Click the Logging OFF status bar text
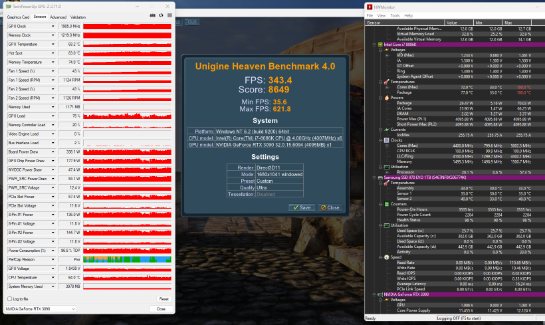This screenshot has width=545, height=325. pyautogui.click(x=459, y=318)
